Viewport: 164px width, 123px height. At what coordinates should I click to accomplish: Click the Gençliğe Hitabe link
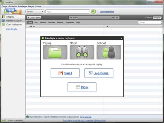click(107, 12)
